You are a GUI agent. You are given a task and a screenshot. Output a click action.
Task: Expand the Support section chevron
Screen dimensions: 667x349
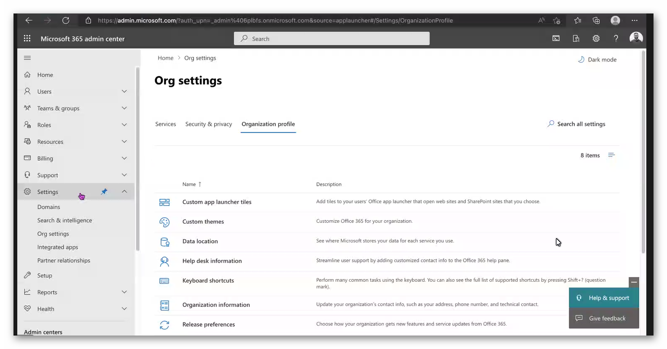point(124,175)
